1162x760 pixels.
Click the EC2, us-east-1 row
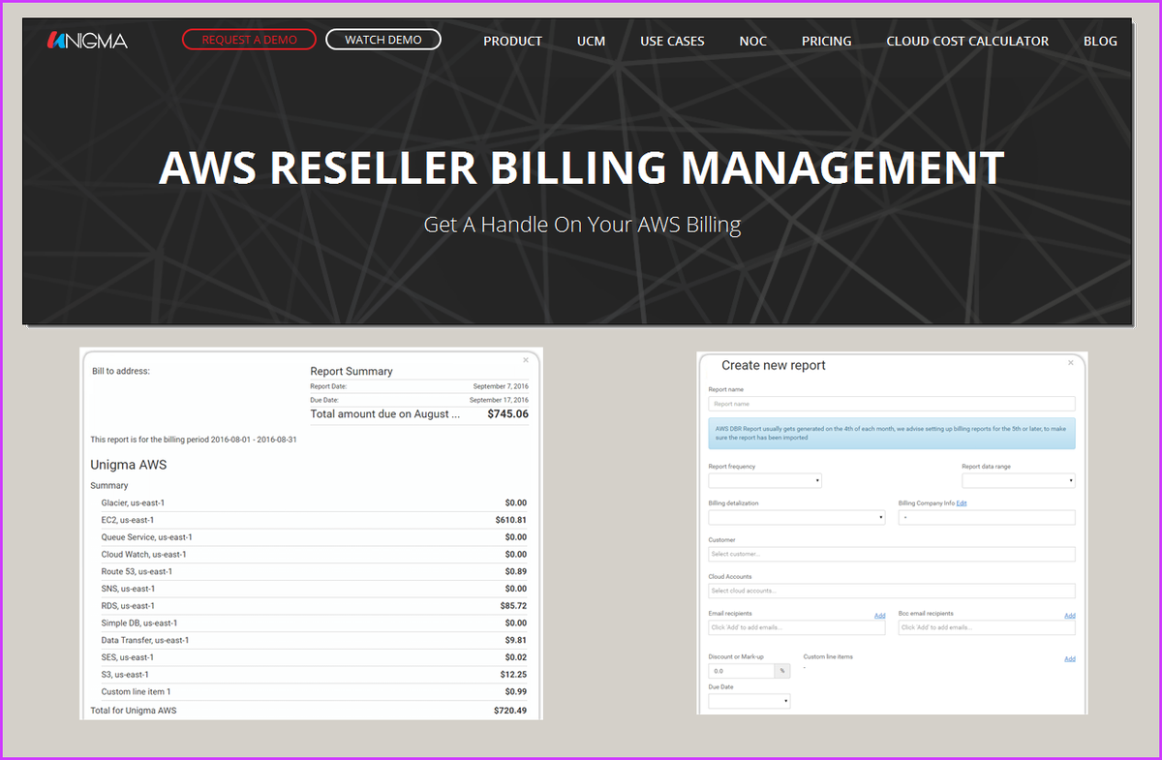[x=314, y=520]
